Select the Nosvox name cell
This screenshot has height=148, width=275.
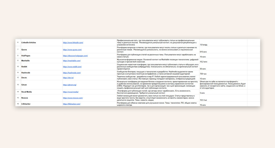[x=42, y=98]
